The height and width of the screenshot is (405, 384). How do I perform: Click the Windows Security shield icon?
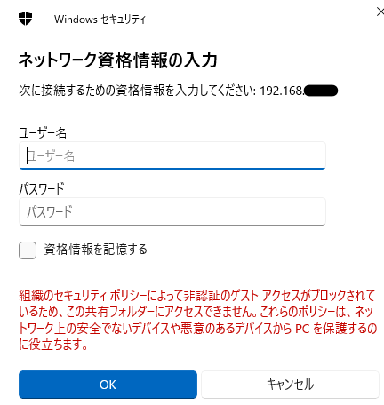pos(26,19)
